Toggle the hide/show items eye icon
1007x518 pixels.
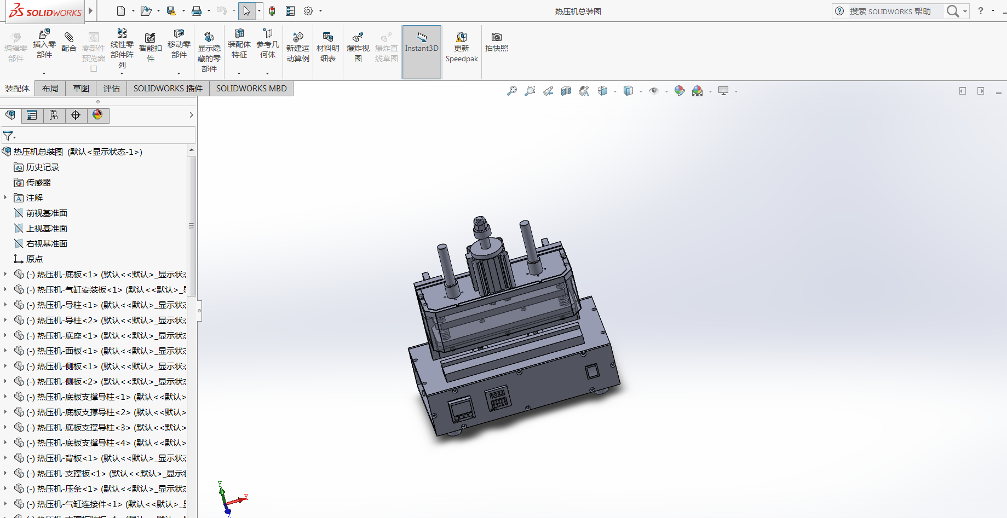click(x=654, y=91)
